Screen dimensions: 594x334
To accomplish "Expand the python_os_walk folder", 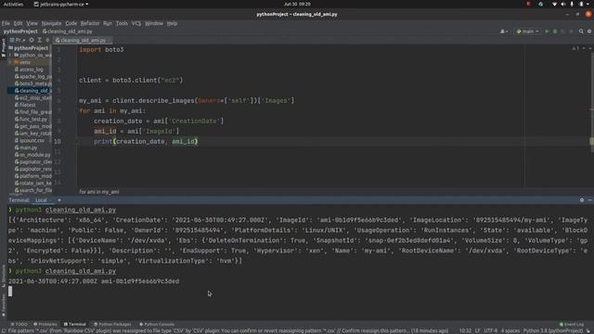I will tap(10, 55).
